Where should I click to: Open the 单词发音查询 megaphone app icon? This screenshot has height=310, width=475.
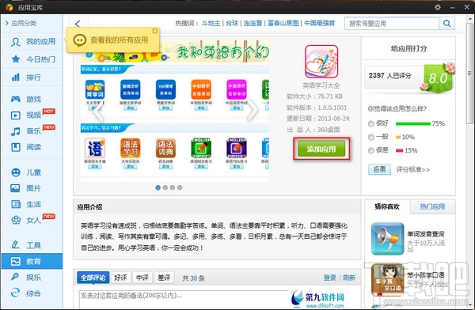[x=388, y=239]
